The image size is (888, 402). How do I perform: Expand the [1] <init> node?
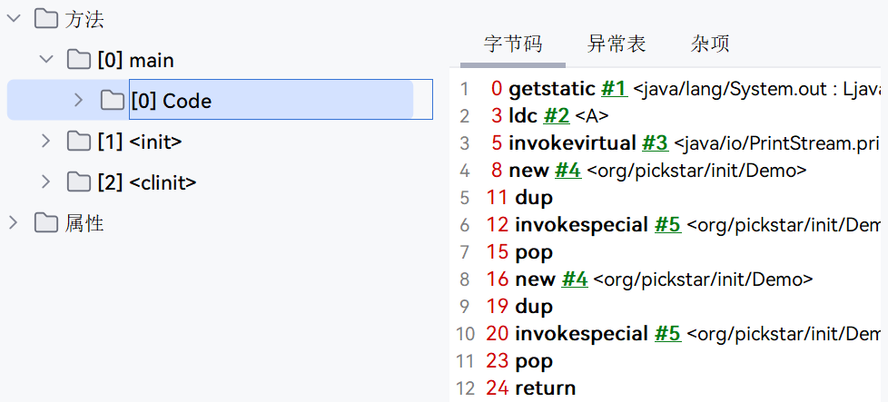point(46,141)
